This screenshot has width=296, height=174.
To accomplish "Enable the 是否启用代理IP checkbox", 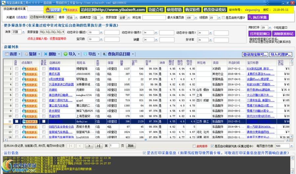I will click(224, 17).
